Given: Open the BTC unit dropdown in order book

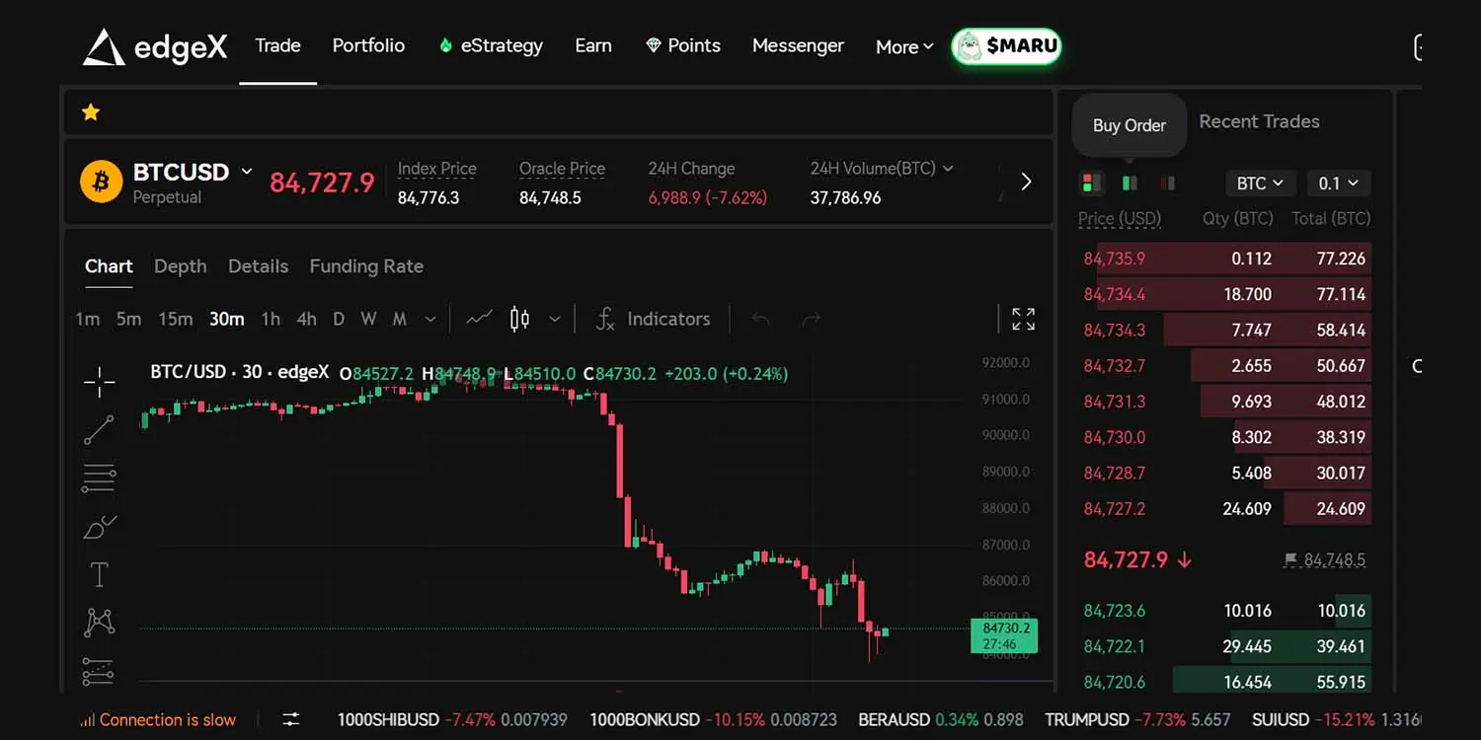Looking at the screenshot, I should 1260,183.
